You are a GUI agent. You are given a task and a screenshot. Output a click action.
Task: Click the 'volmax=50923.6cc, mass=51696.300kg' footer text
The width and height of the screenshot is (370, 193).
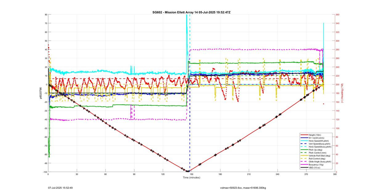point(243,187)
